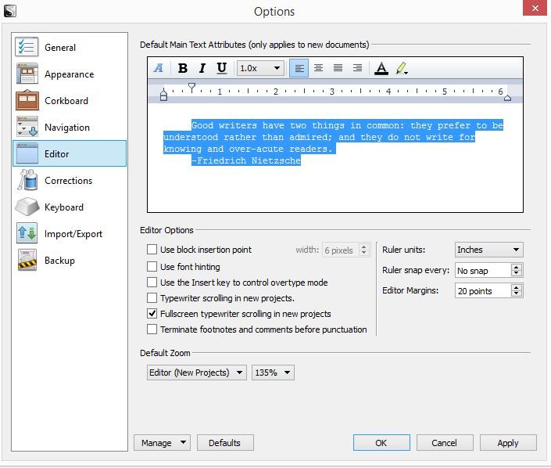Decrease Editor Margins value

516,293
